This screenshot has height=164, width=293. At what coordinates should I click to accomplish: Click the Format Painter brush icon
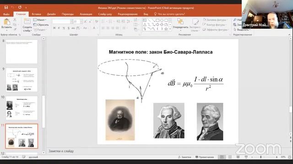[x=15, y=29]
